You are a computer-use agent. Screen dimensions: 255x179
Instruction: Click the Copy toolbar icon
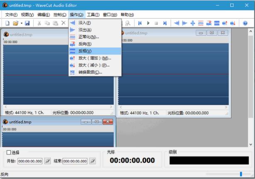click(47, 23)
